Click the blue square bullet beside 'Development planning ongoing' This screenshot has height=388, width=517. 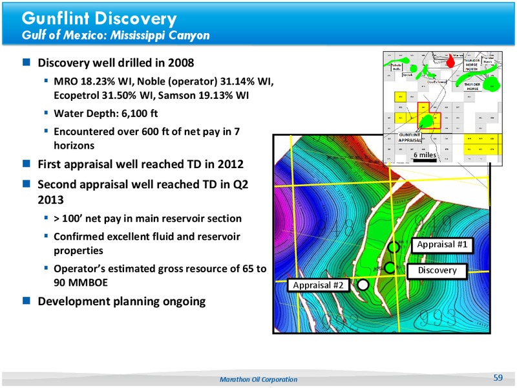(x=26, y=300)
